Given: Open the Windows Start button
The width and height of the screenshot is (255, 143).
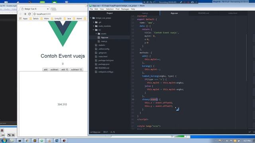Looking at the screenshot, I should (x=4, y=140).
